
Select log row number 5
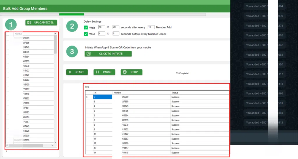(103, 111)
